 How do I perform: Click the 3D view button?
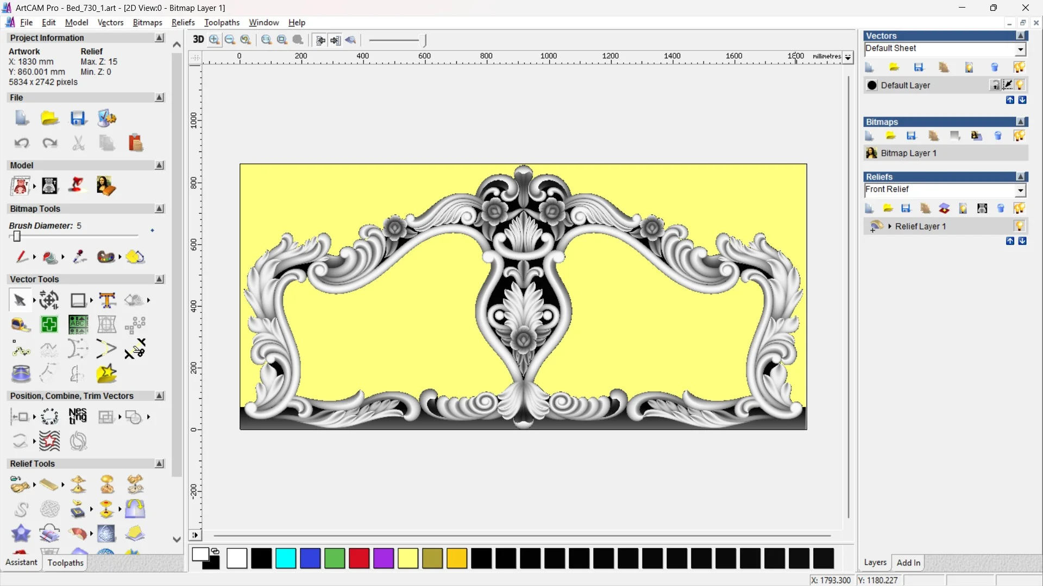(x=198, y=40)
